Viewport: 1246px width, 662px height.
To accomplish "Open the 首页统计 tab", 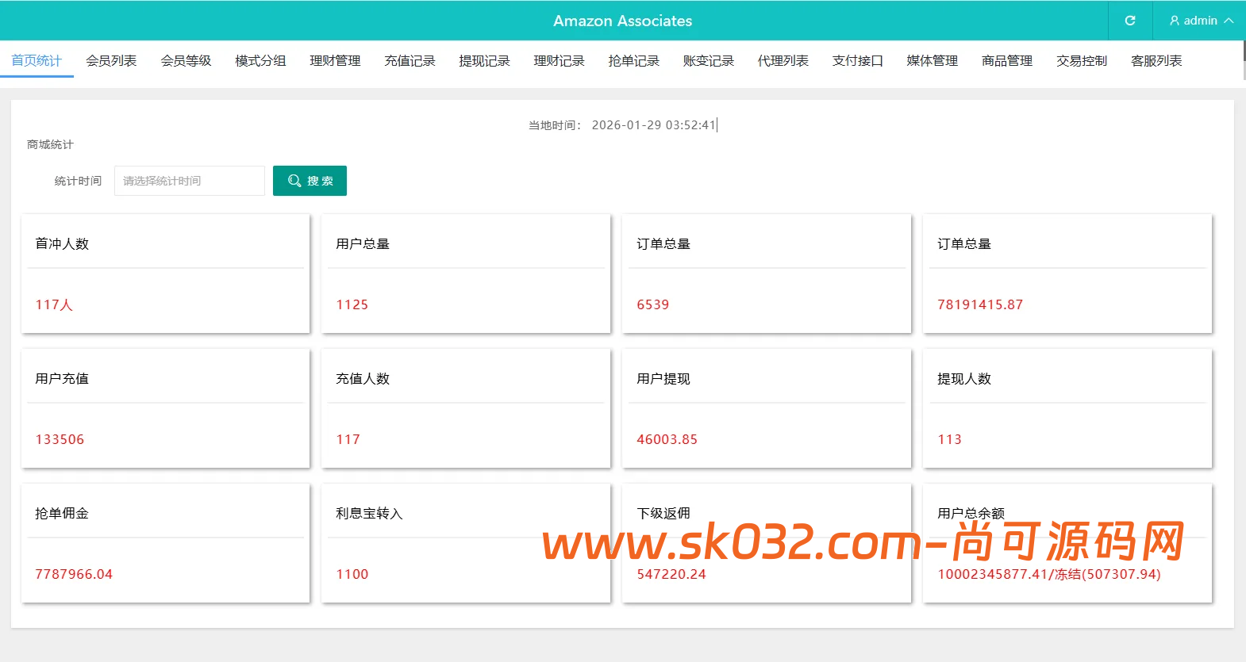I will 37,60.
